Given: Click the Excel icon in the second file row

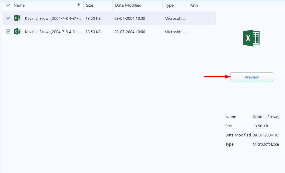Looking at the screenshot, I should click(x=17, y=32).
